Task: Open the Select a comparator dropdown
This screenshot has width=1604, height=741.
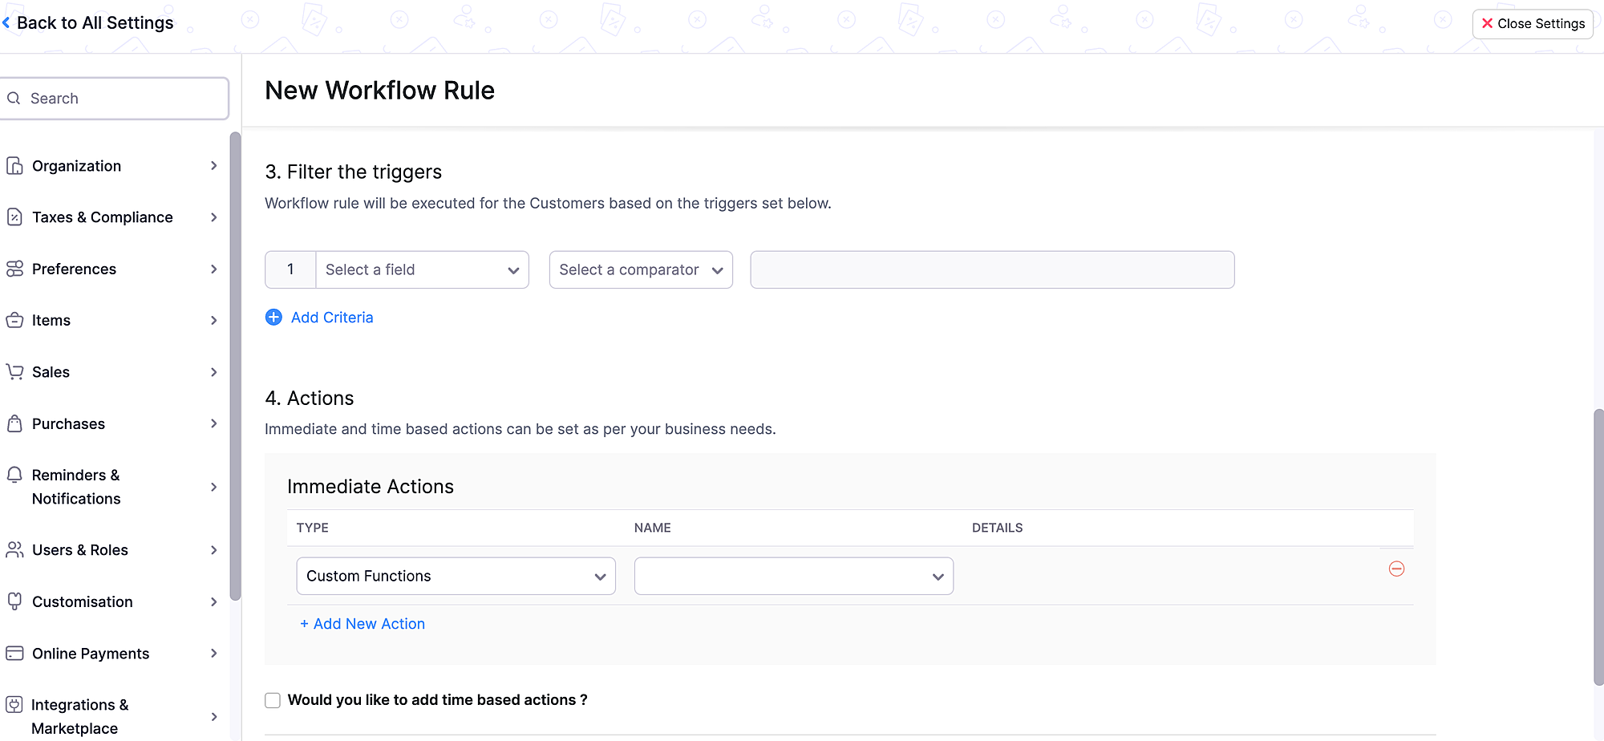Action: point(640,269)
